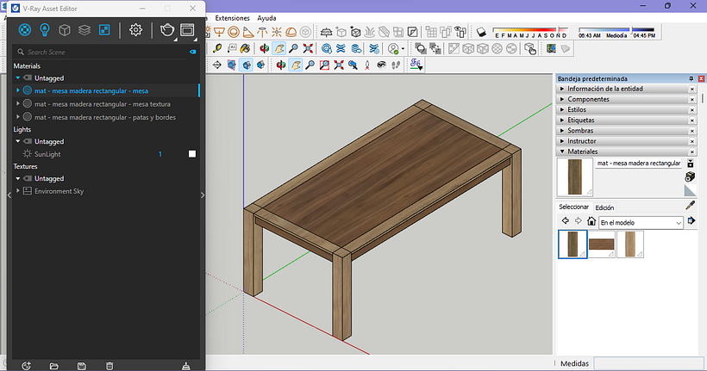Toggle the SunLight enable checkbox

point(192,154)
